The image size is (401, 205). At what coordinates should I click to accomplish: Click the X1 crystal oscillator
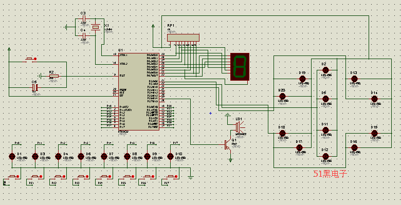(x=96, y=27)
